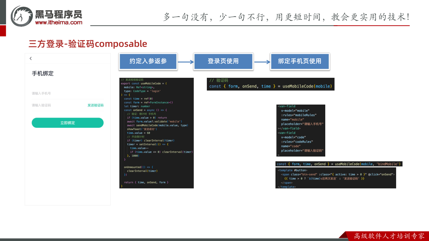This screenshot has height=241, width=429.
Task: Open the van-field template code snippet
Action: coord(301,130)
